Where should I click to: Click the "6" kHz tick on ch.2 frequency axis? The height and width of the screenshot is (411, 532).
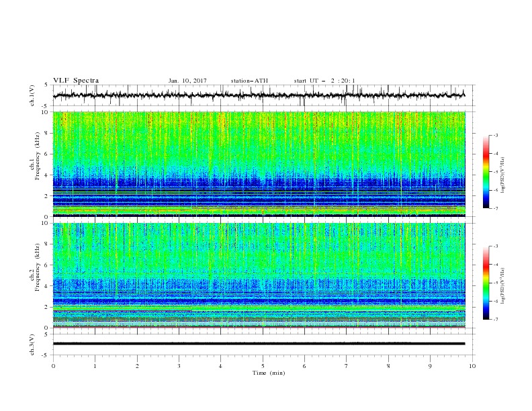(x=46, y=265)
